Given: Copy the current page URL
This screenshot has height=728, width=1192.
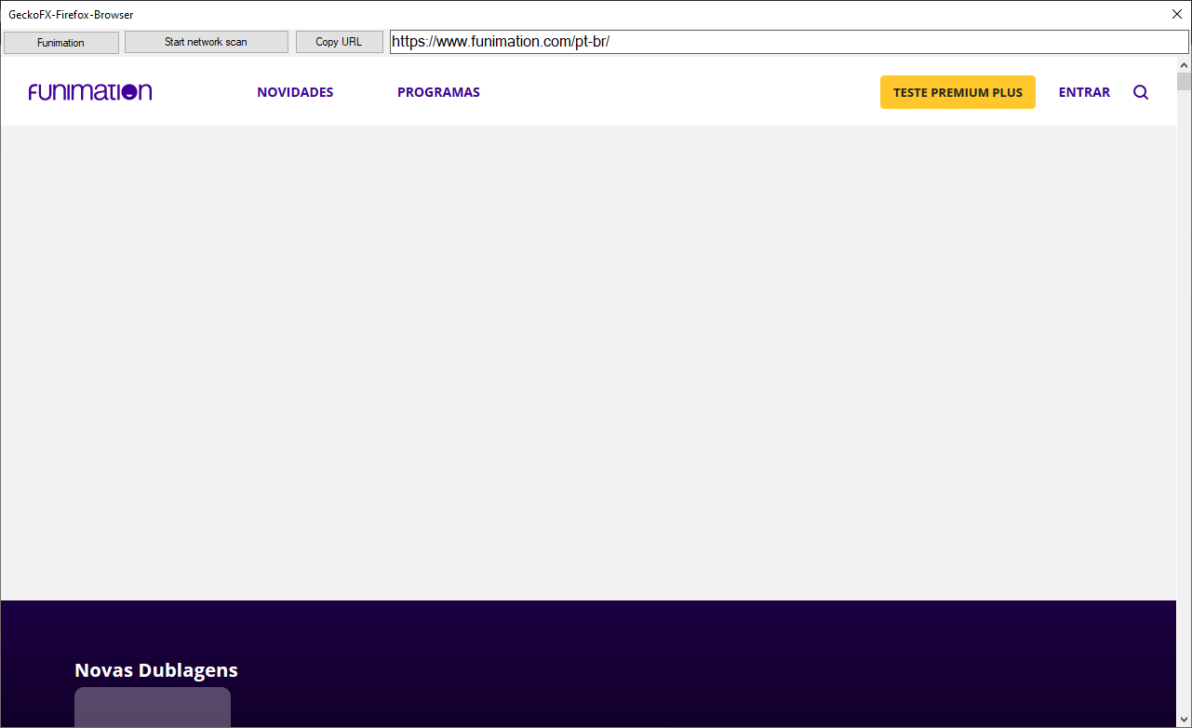Looking at the screenshot, I should [x=339, y=41].
